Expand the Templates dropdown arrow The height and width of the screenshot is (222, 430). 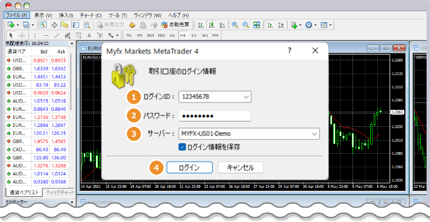point(330,25)
